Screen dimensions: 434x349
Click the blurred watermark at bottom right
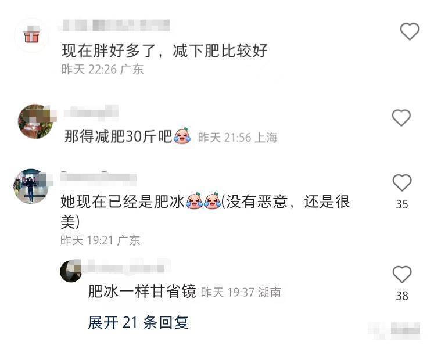[394, 330]
